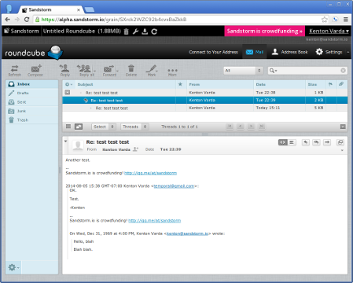Switch to the Address Book tab
This screenshot has width=353, height=283.
coord(289,52)
